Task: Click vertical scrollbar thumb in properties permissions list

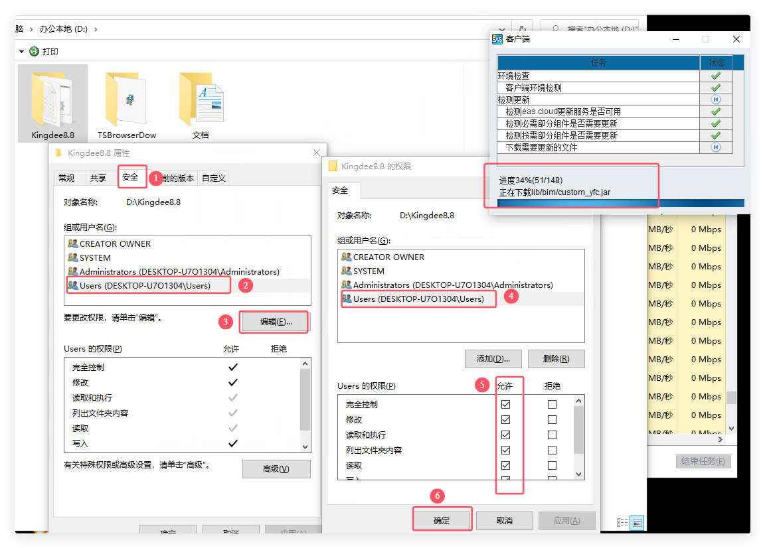Action: (x=305, y=399)
